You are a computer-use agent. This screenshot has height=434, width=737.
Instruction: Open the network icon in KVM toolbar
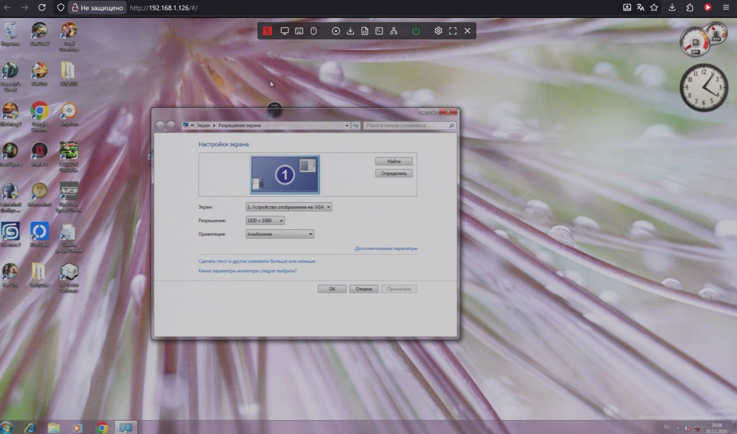point(394,31)
